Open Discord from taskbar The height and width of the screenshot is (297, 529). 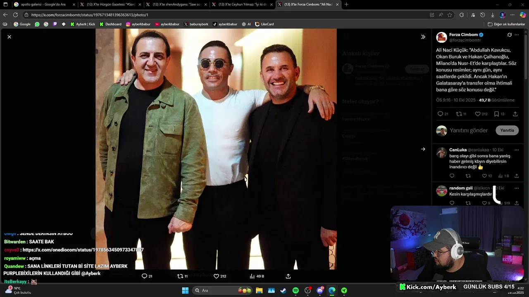tap(320, 290)
